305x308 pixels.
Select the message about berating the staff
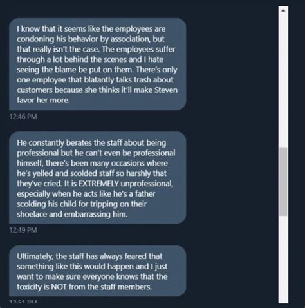98,178
